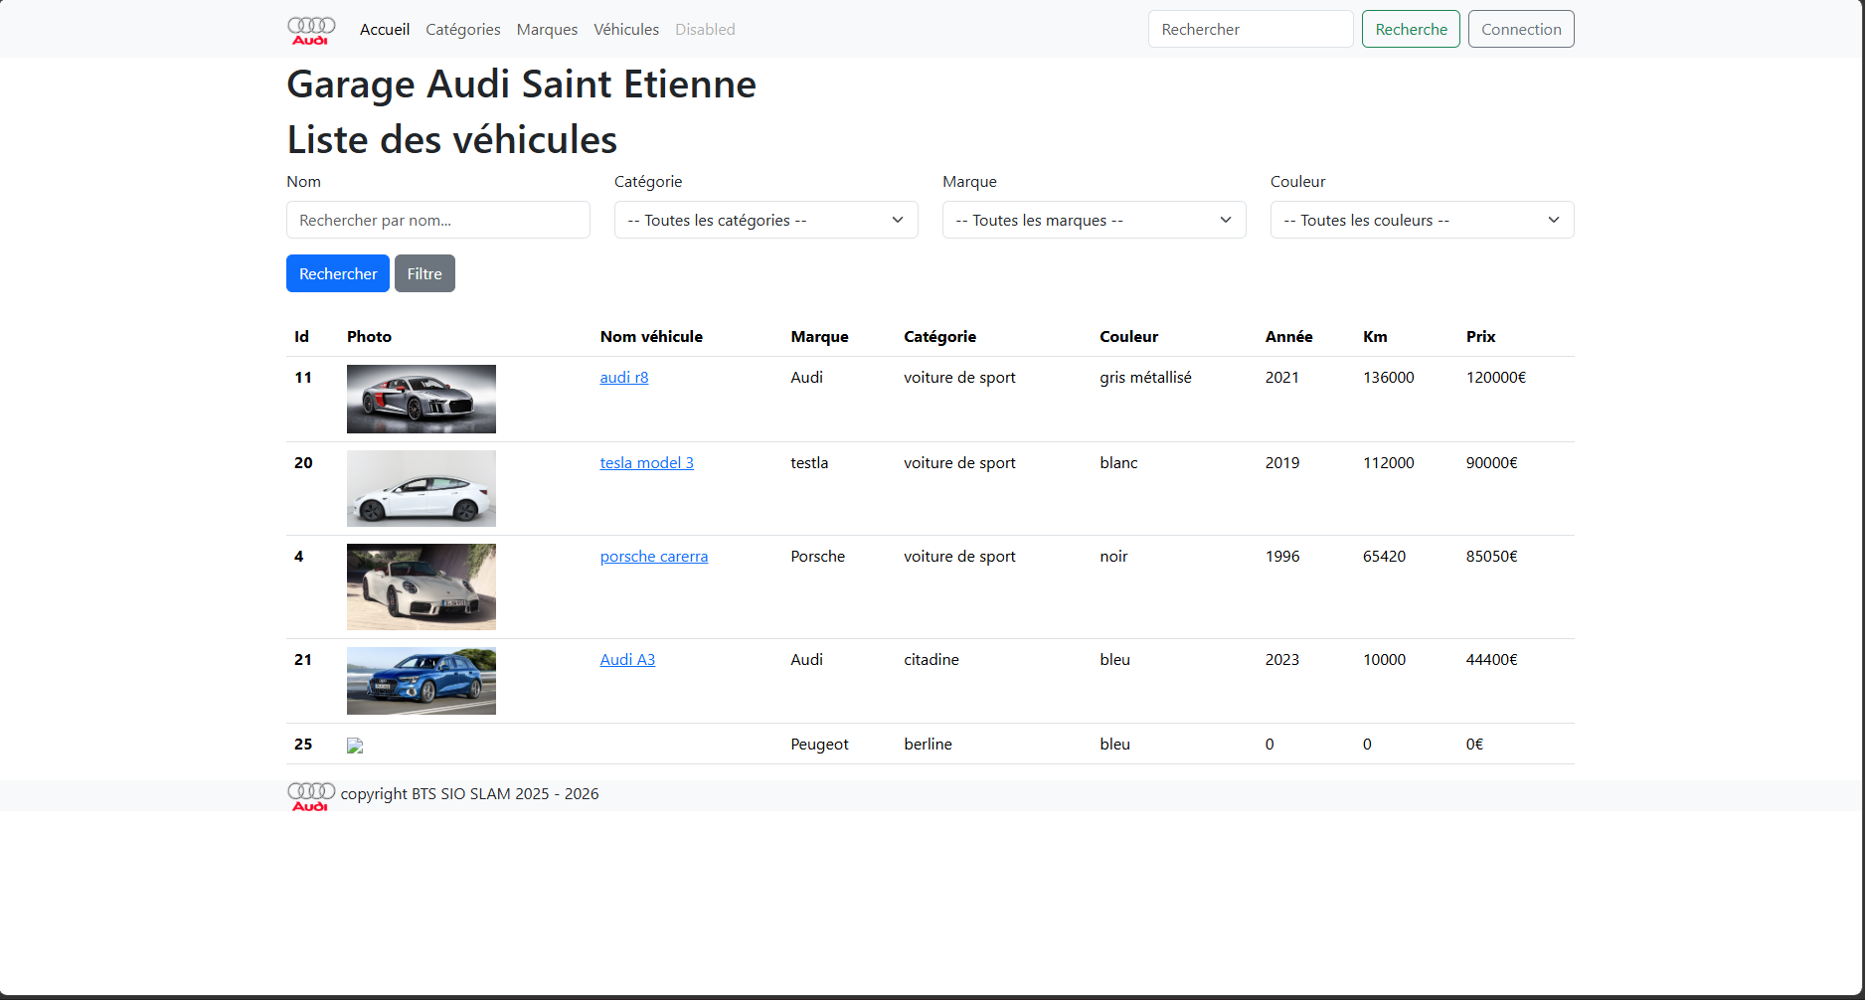Click the citadine category cell

(932, 660)
